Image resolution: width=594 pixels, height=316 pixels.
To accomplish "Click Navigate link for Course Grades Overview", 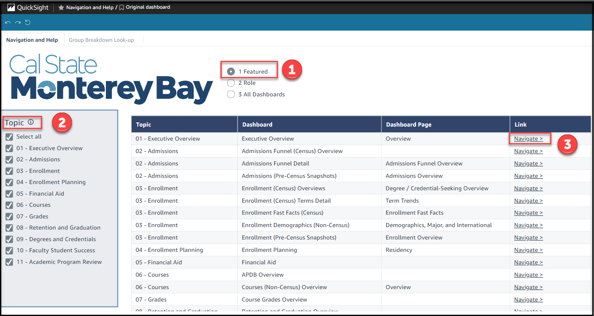I will pyautogui.click(x=528, y=299).
